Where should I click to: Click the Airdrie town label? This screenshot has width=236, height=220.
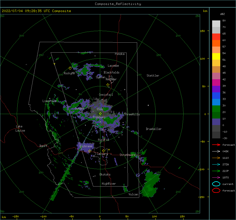pos(103,140)
